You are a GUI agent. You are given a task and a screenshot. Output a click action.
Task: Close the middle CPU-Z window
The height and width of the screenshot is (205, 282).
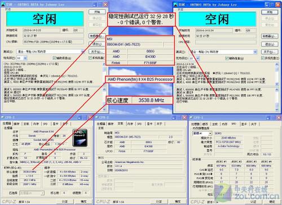tap(184, 117)
